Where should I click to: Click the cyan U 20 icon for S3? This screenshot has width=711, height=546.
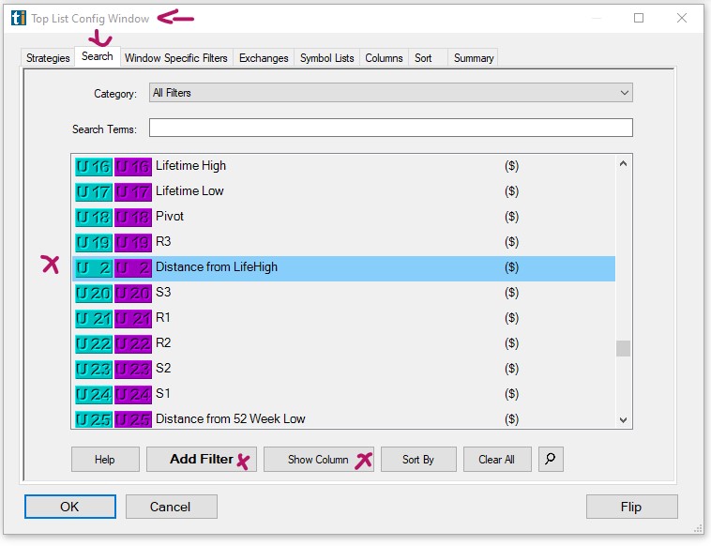pos(93,293)
